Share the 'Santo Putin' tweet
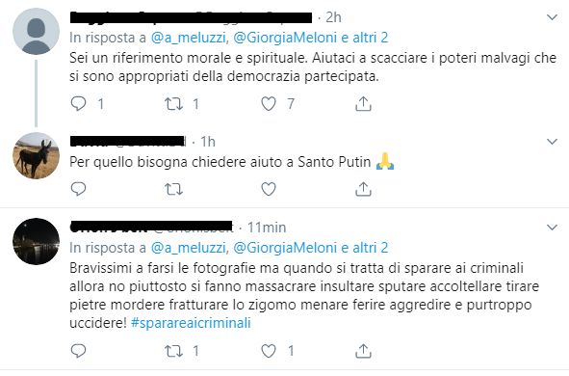The width and height of the screenshot is (569, 376). (x=363, y=189)
